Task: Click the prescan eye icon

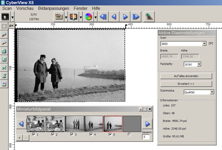Action: tap(58, 17)
